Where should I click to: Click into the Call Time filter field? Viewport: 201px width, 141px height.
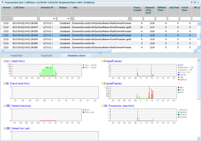[x=25, y=19]
